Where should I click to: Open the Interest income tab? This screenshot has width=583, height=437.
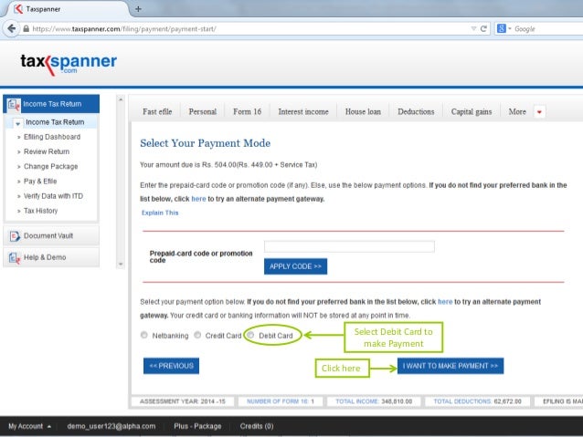303,111
